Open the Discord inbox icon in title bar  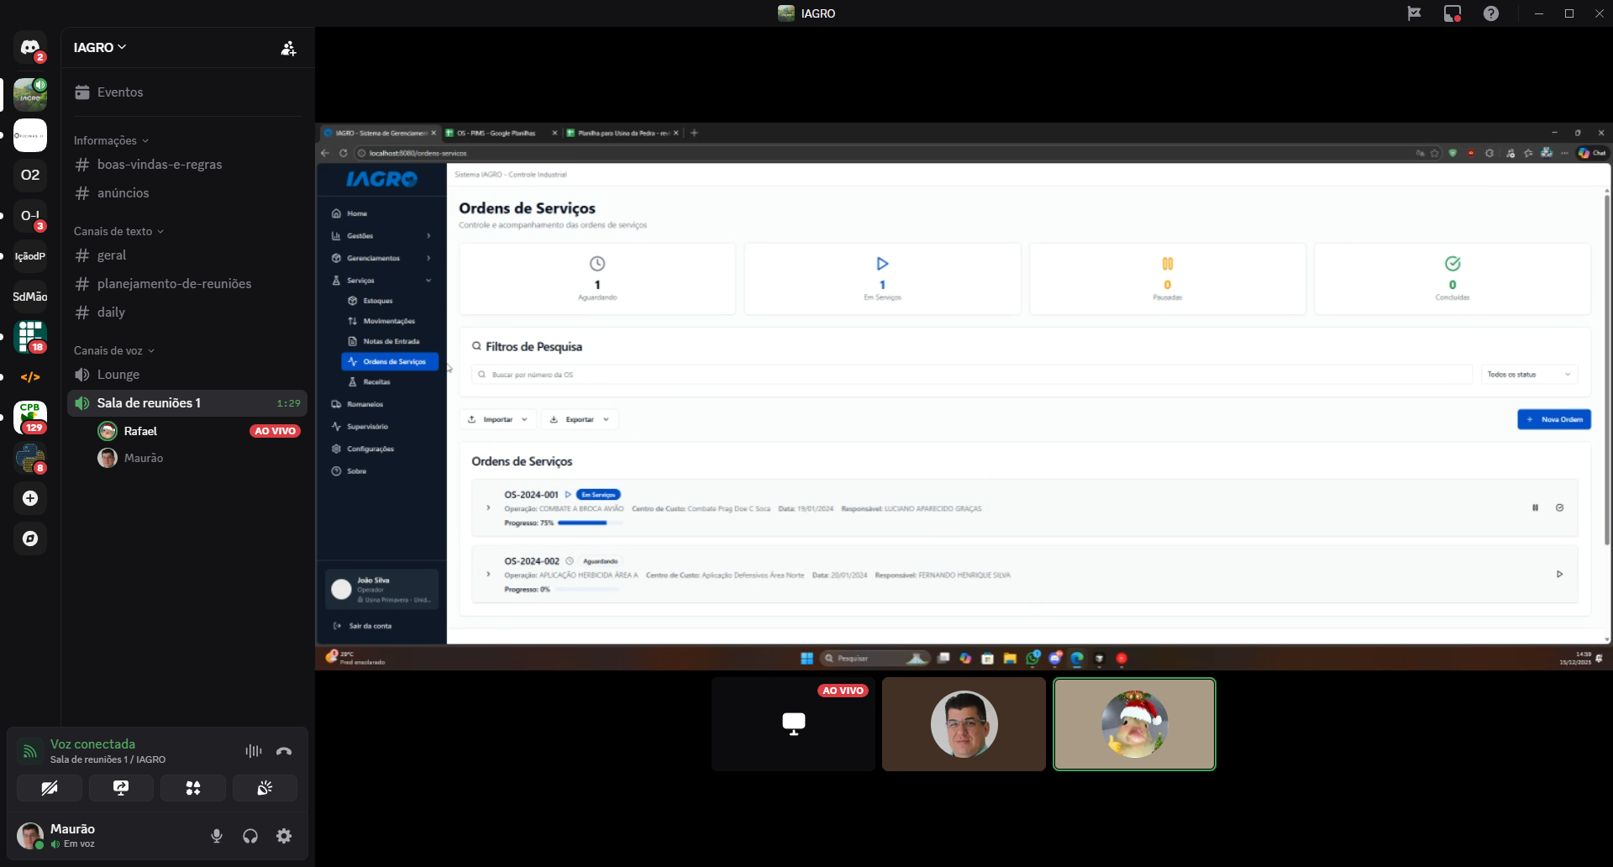tap(1452, 13)
